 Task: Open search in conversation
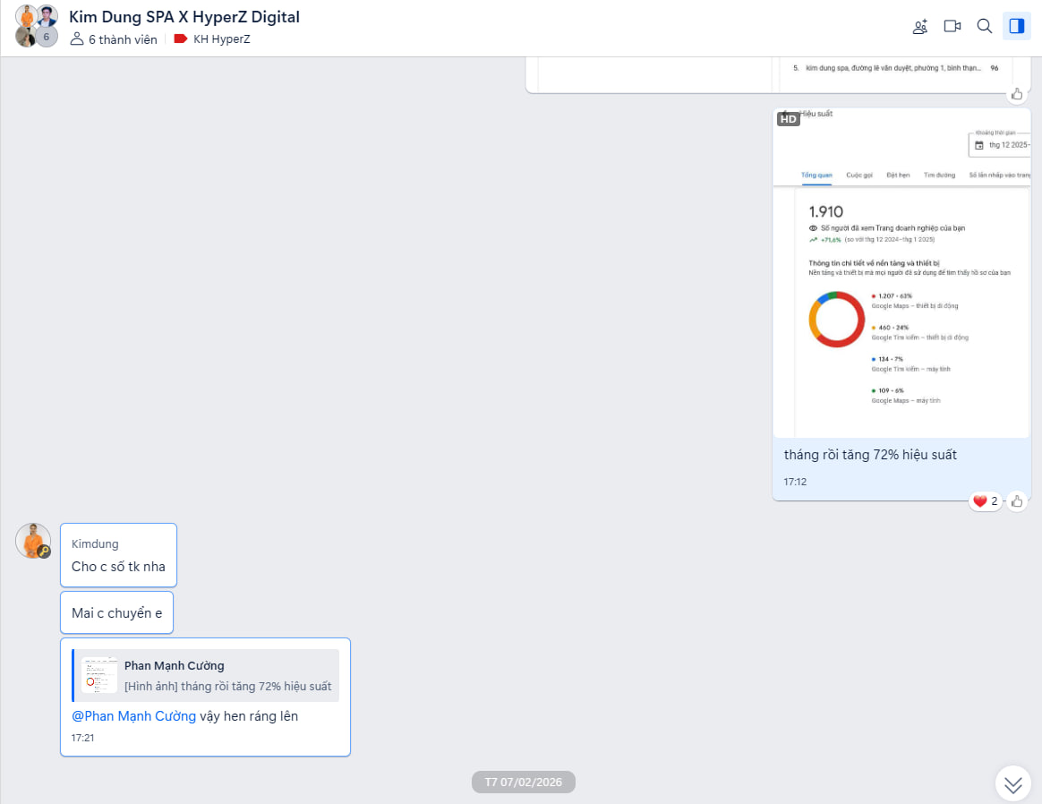pos(985,26)
